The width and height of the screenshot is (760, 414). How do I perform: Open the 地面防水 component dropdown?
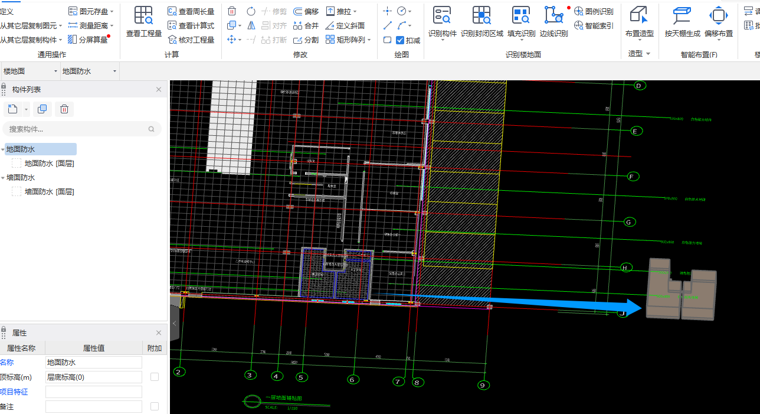[x=90, y=71]
